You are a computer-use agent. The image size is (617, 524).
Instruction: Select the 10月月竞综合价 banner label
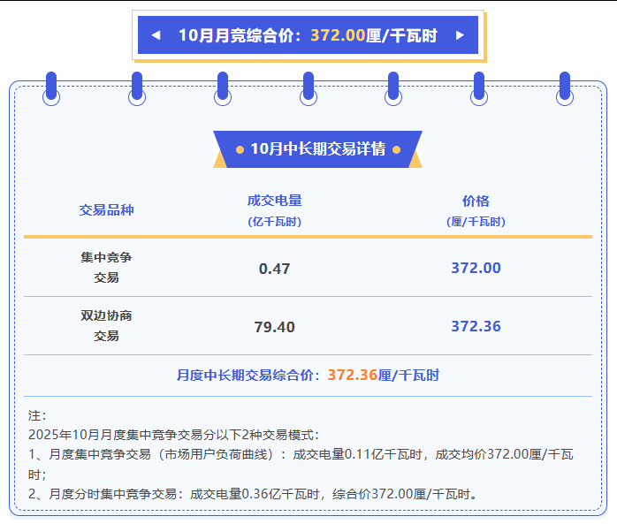(240, 35)
